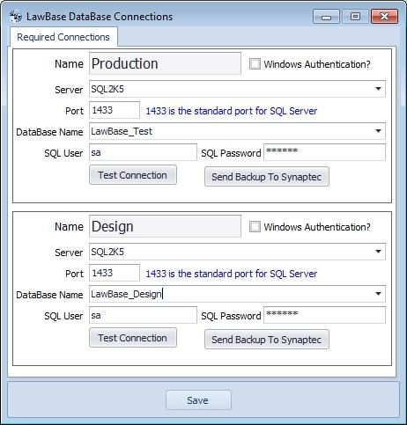Open the Production Server dropdown

pos(378,89)
